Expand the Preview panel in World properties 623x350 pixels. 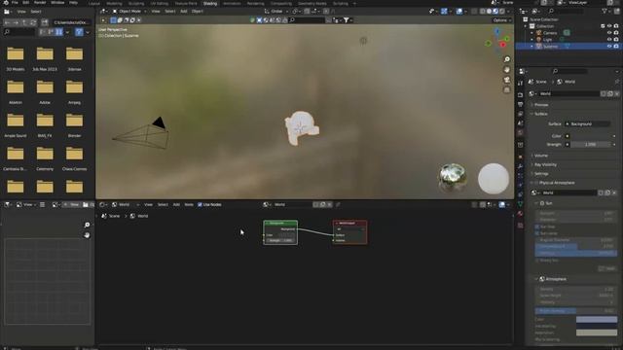pos(541,105)
